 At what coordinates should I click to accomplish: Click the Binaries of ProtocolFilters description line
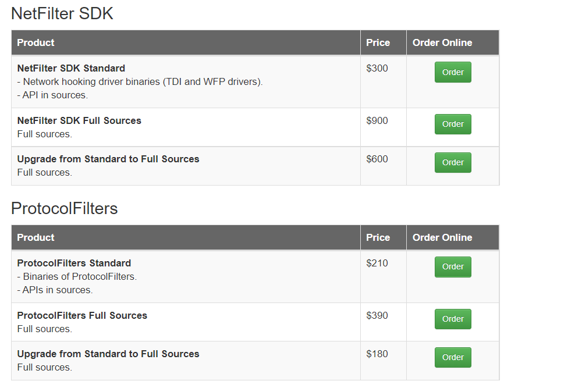point(77,276)
